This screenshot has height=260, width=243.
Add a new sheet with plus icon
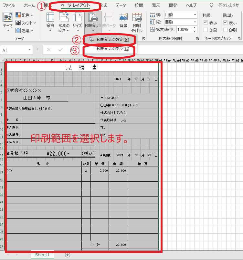(x=67, y=255)
